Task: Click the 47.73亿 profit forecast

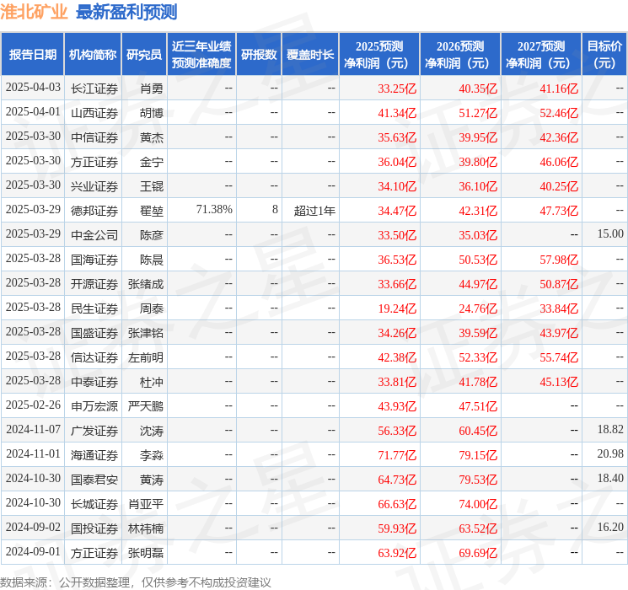Action: coord(559,211)
